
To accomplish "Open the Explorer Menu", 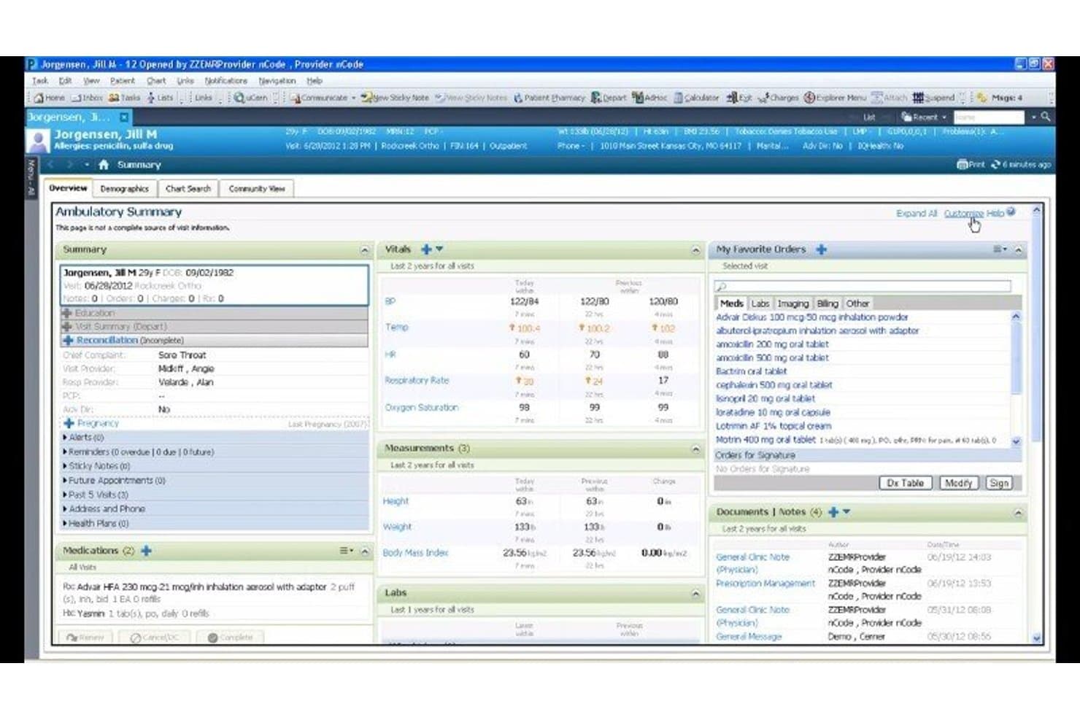I will (x=836, y=98).
